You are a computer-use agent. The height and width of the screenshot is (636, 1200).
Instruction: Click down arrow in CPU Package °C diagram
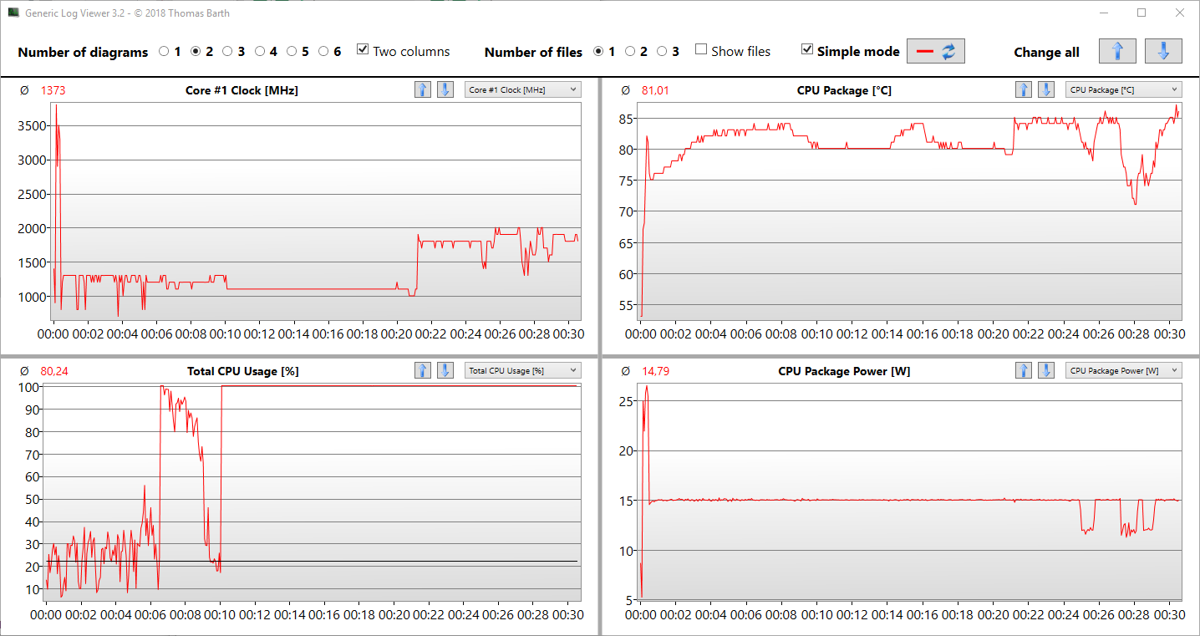[x=1046, y=89]
